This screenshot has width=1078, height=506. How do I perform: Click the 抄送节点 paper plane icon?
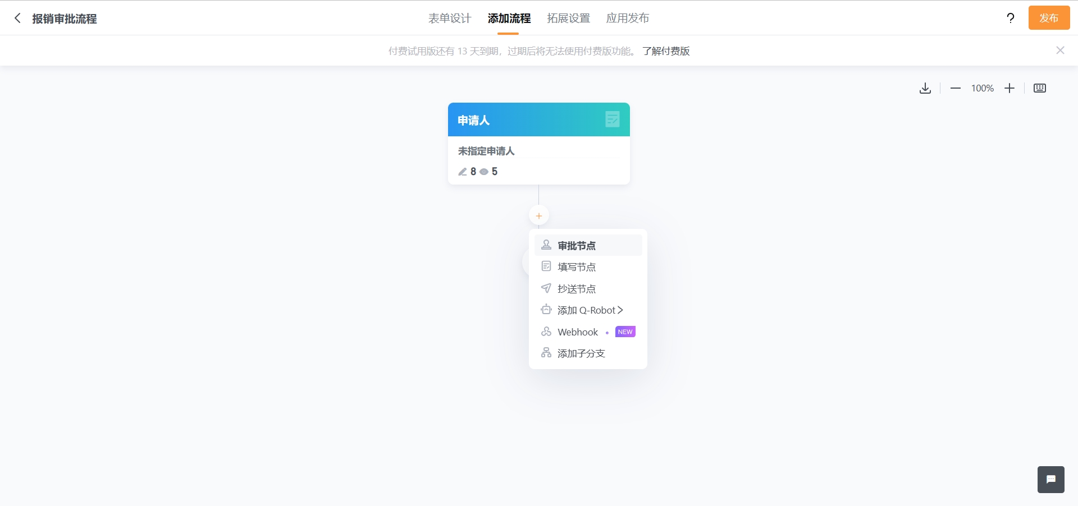546,288
